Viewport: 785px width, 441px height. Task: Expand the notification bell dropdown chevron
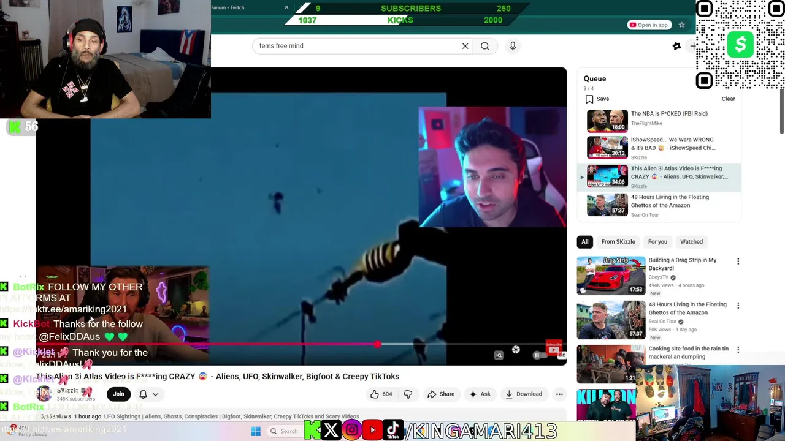tap(155, 394)
